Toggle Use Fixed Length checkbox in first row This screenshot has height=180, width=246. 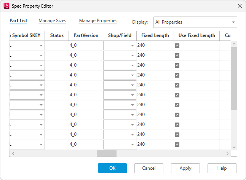pos(177,46)
